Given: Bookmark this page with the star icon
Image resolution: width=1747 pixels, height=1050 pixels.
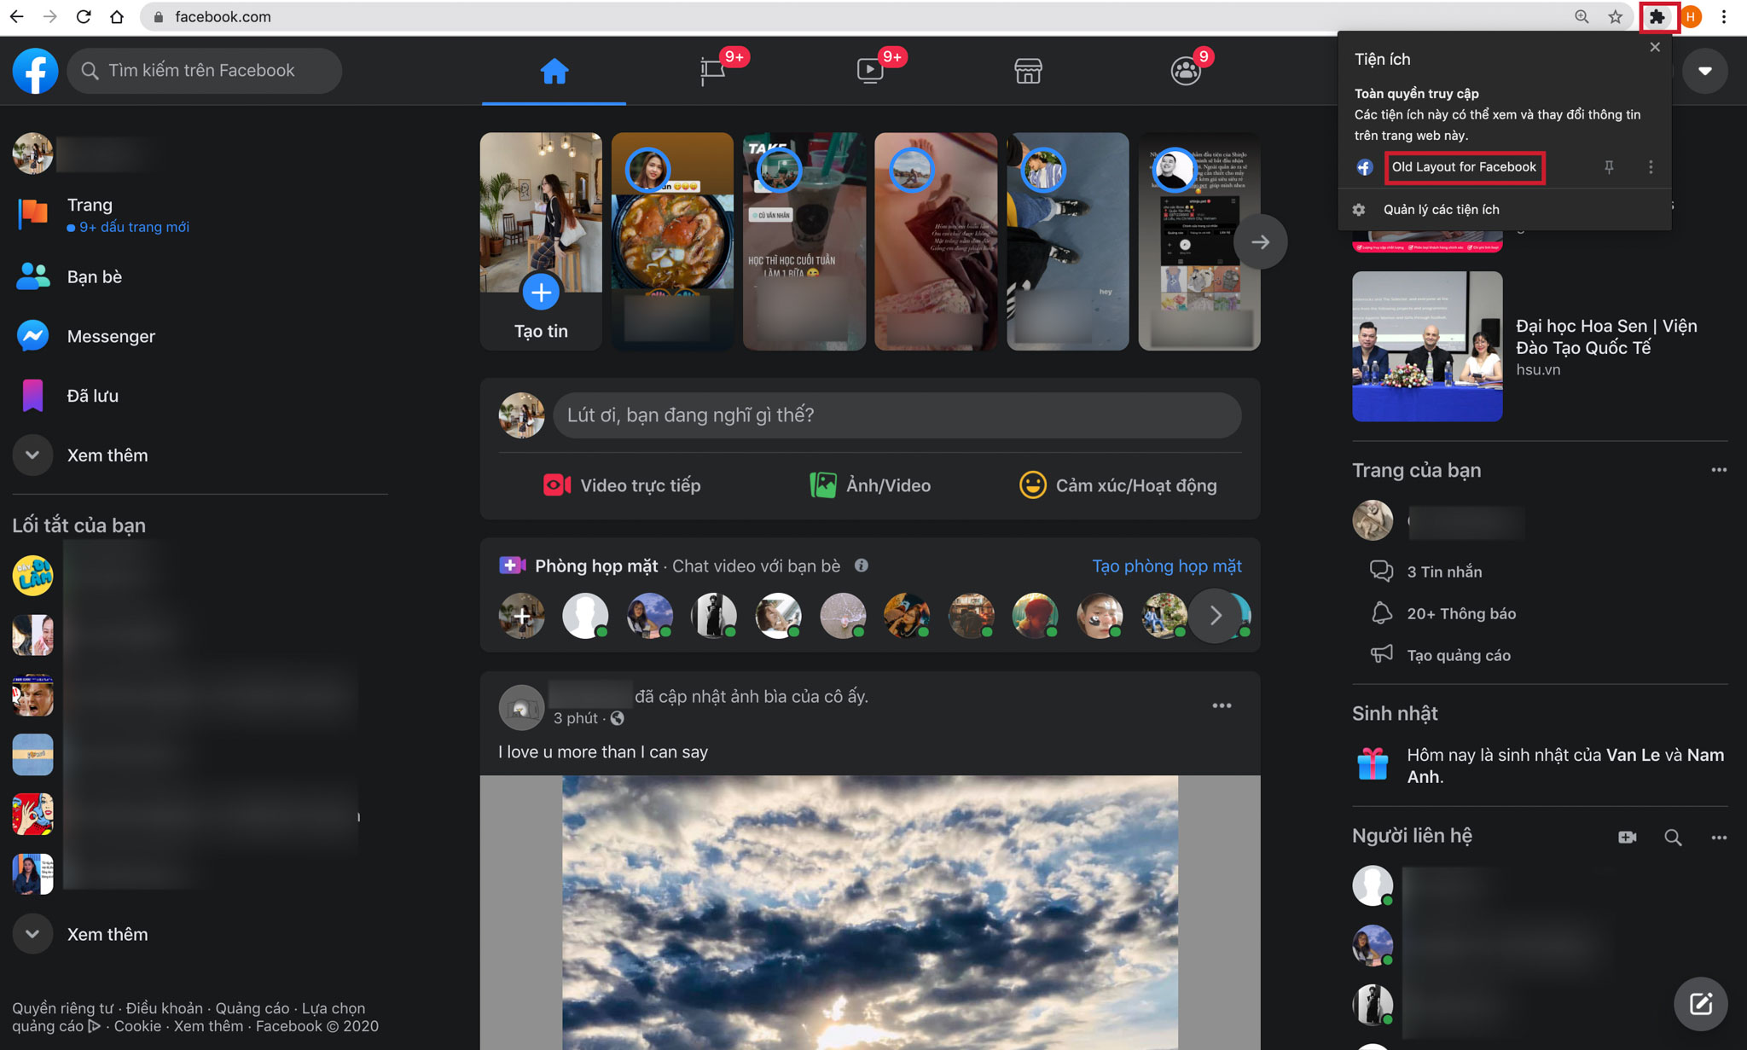Looking at the screenshot, I should 1615,17.
